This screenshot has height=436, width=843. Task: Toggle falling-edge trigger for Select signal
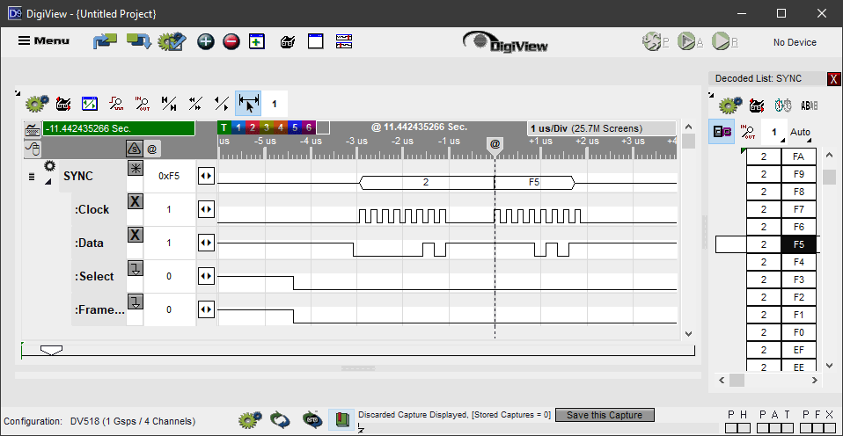(135, 268)
